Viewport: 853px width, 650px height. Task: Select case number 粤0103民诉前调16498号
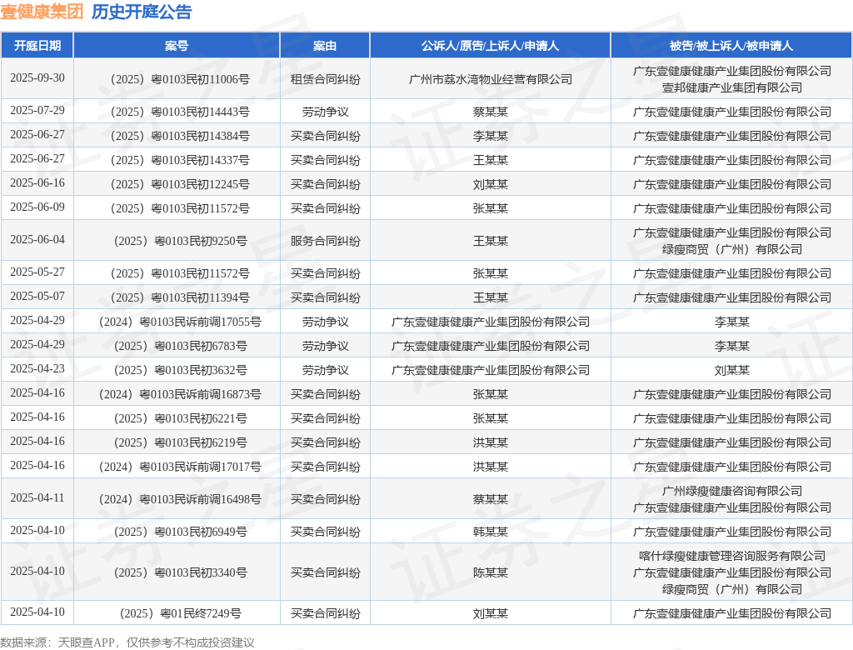tap(180, 499)
